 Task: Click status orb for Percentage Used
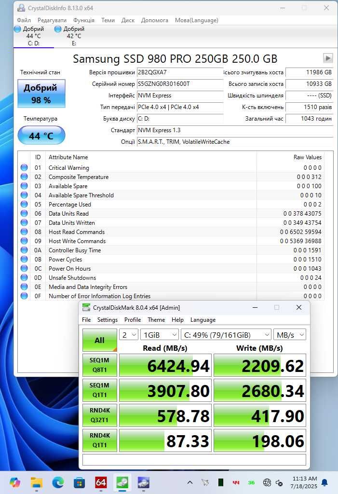[x=24, y=204]
